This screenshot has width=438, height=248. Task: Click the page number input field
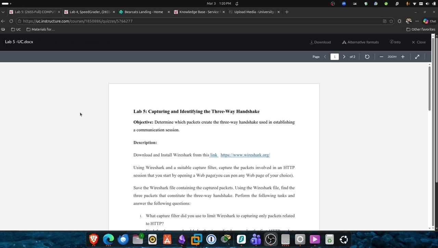click(x=334, y=57)
